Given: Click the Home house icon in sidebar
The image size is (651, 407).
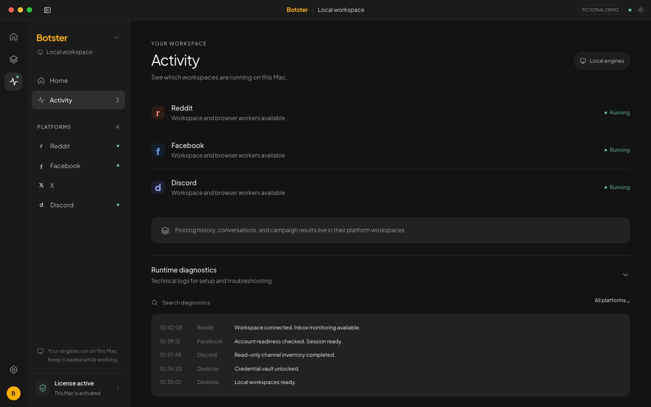Looking at the screenshot, I should (41, 80).
